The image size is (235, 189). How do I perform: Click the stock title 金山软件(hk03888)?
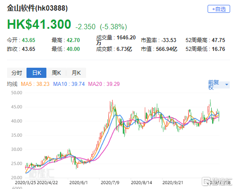[37, 8]
